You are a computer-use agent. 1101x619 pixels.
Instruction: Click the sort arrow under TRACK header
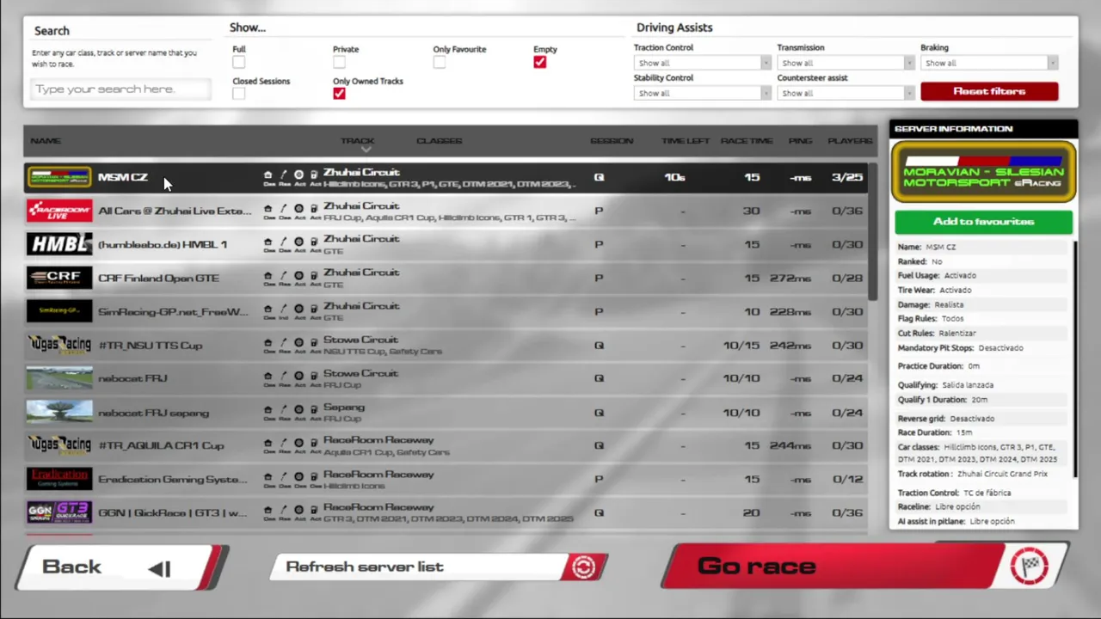coord(366,150)
